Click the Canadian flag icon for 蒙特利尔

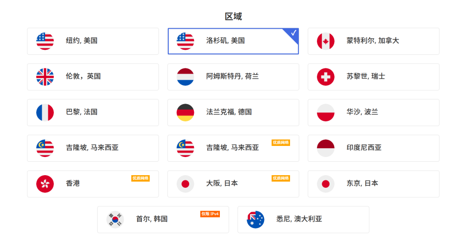point(326,41)
